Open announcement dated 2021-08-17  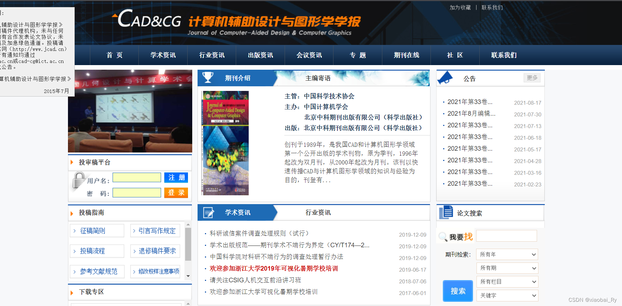pyautogui.click(x=470, y=102)
